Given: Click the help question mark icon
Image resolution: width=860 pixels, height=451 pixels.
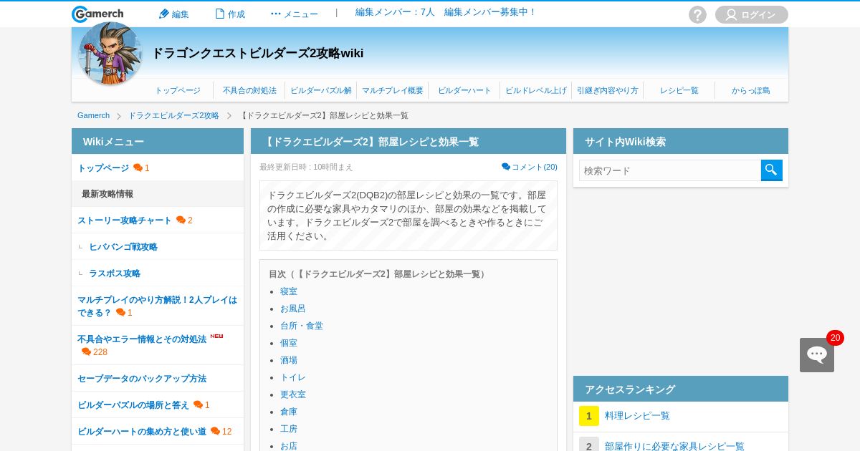Looking at the screenshot, I should pyautogui.click(x=697, y=14).
